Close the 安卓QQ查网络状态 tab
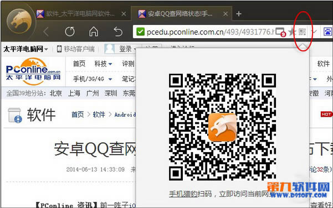This screenshot has height=208, width=333. click(x=226, y=14)
